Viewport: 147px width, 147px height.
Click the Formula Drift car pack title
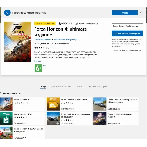point(75,115)
